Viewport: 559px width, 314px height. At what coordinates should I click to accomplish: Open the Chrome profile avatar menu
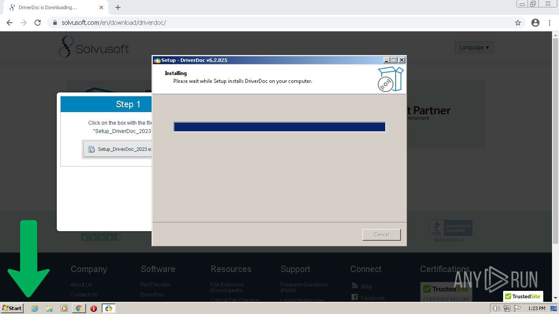535,23
